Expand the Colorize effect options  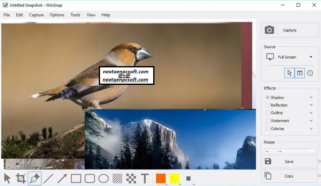[311, 129]
